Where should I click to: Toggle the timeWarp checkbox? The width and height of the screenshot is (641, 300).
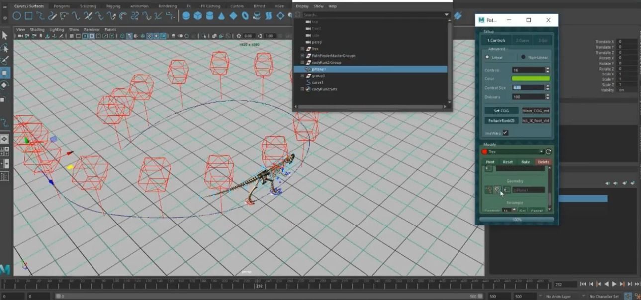[505, 133]
